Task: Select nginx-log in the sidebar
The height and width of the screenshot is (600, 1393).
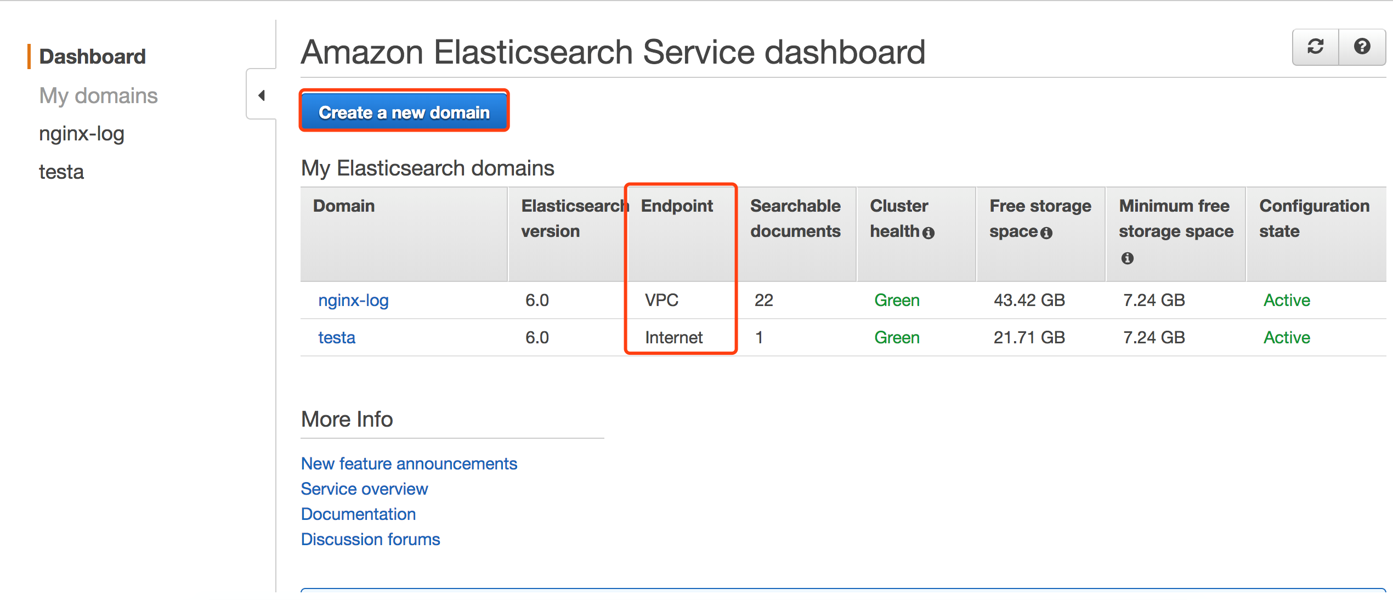Action: [x=82, y=134]
